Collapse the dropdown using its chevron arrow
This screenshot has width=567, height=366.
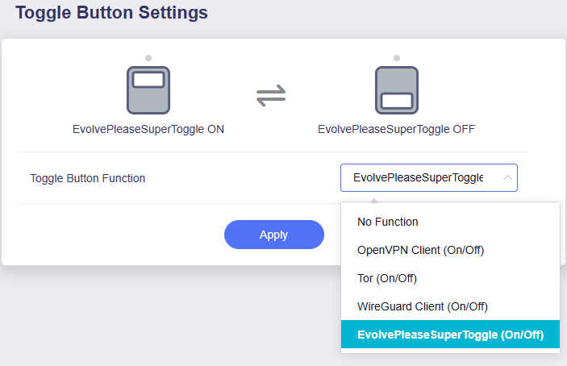click(507, 178)
